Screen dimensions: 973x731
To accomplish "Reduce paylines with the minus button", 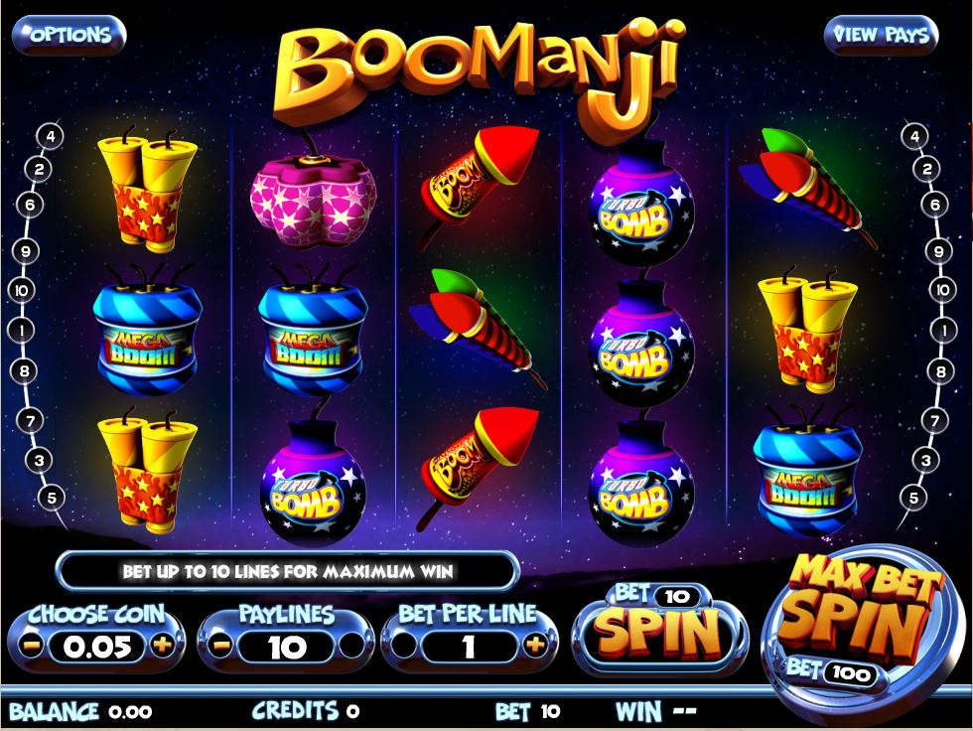I will click(220, 647).
